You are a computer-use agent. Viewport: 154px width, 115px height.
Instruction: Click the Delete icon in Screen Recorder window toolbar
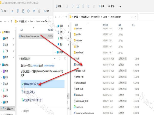(94, 6)
